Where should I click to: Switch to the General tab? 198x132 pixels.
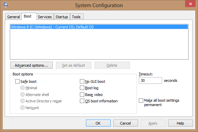point(14,17)
